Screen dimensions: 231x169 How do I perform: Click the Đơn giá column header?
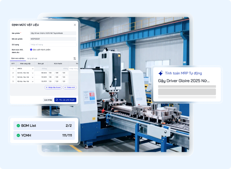pos(41,64)
